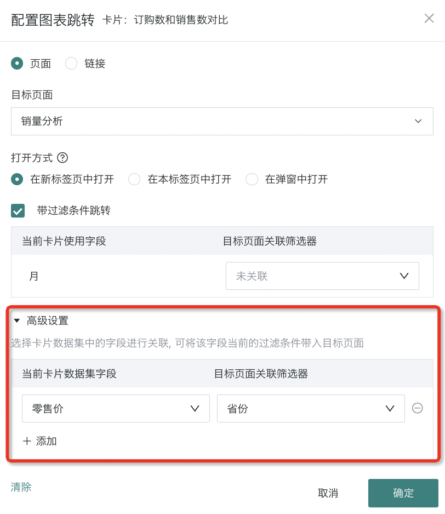Click the chevron arrow in 销量分析 field

[x=418, y=121]
